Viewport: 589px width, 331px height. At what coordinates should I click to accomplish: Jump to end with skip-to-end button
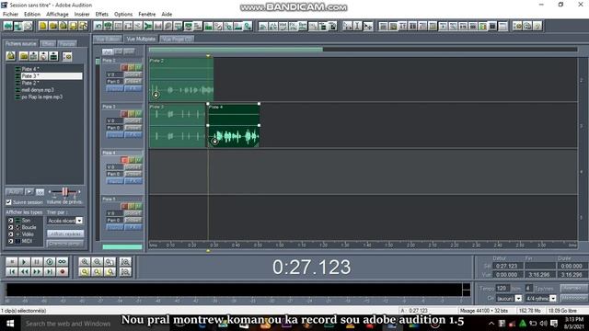(x=50, y=272)
